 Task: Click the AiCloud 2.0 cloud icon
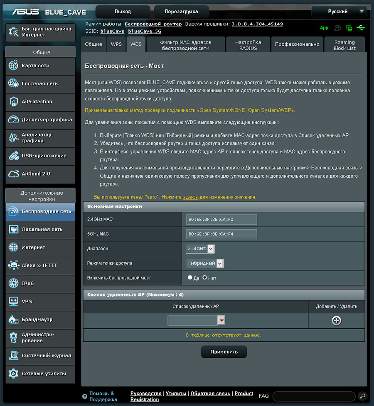click(13, 174)
